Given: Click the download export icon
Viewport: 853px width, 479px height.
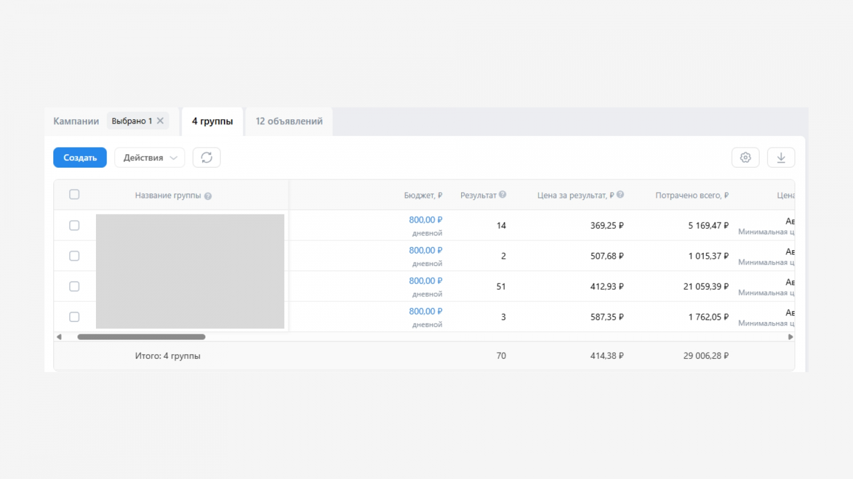Looking at the screenshot, I should [781, 158].
